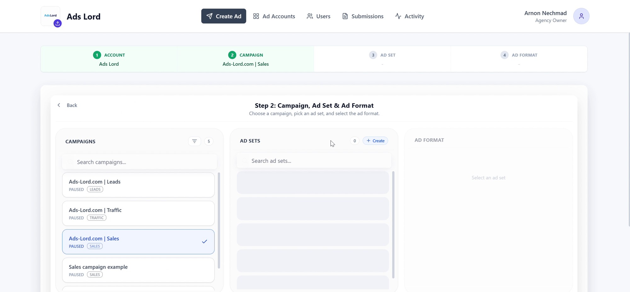Focus the Search ad sets field

pyautogui.click(x=314, y=161)
